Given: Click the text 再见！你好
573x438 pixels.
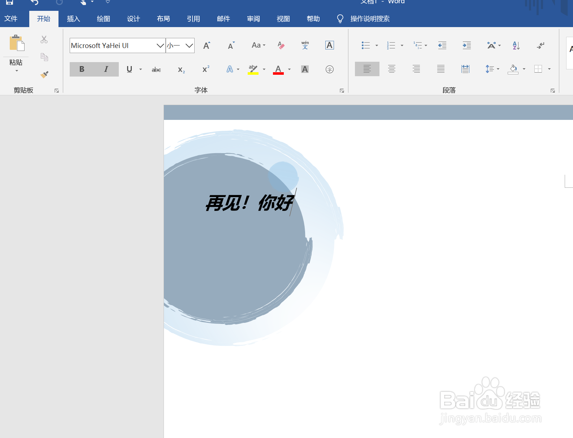Looking at the screenshot, I should [x=249, y=203].
